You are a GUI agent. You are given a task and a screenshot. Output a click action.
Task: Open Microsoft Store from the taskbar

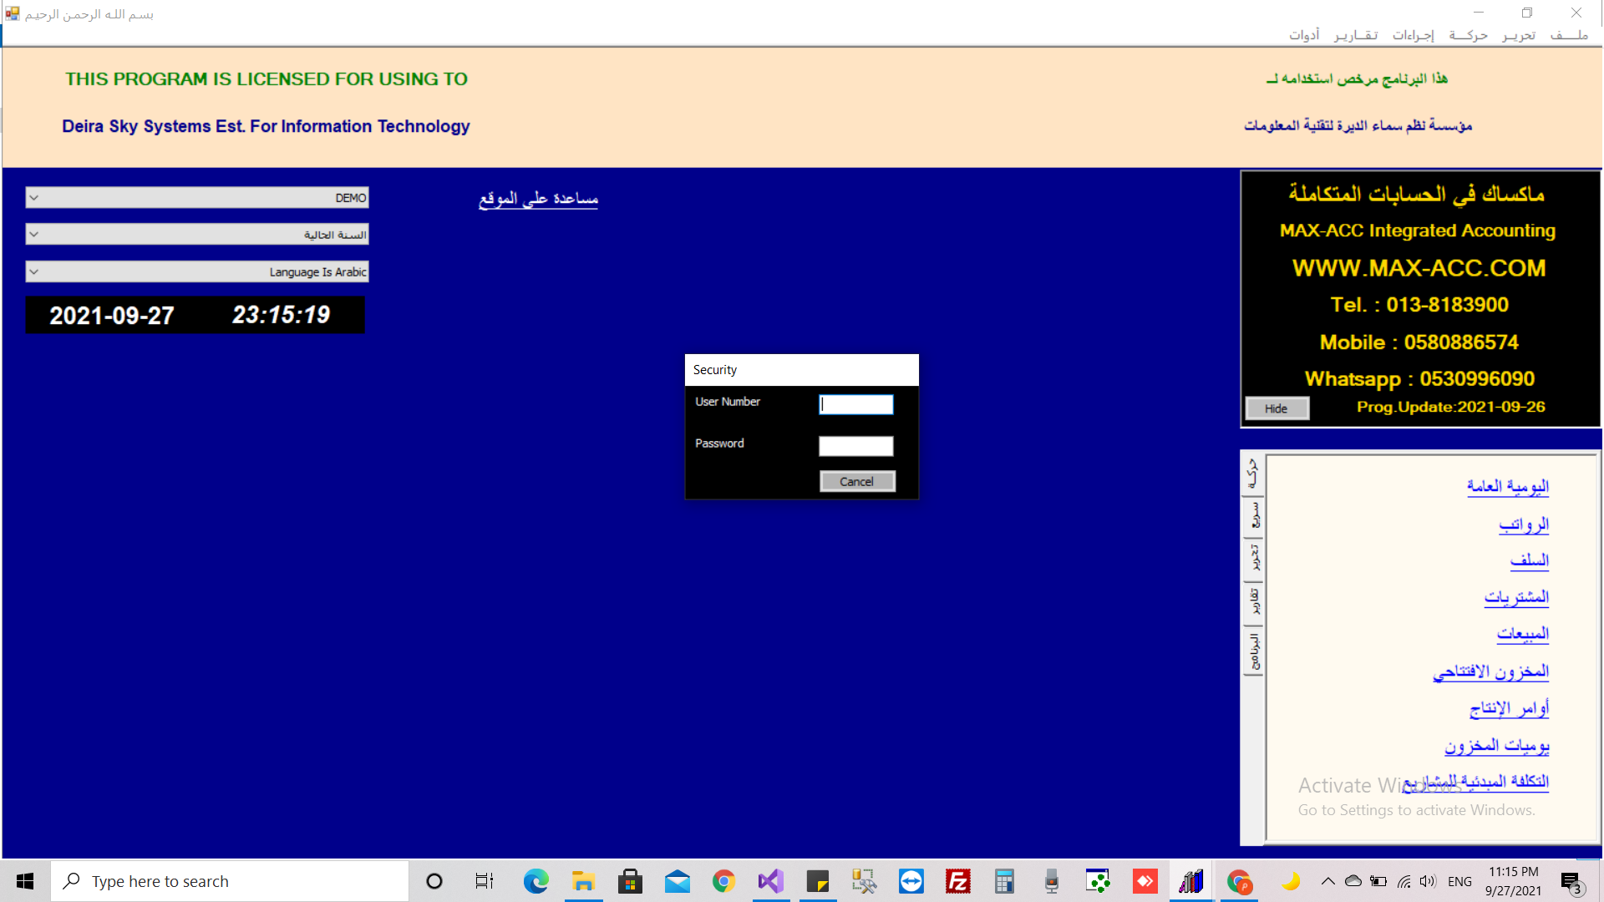630,881
